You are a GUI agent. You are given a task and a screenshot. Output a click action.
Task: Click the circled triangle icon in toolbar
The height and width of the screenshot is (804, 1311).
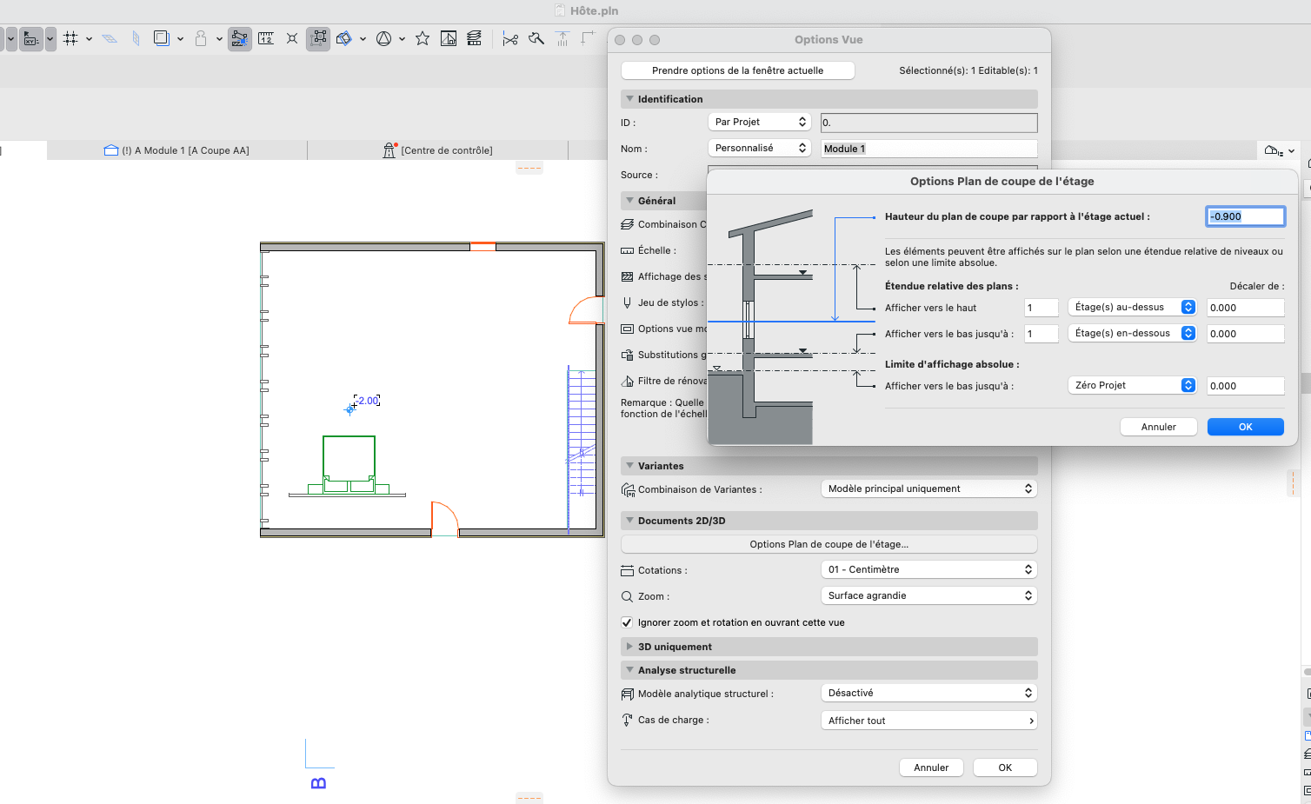tap(383, 38)
